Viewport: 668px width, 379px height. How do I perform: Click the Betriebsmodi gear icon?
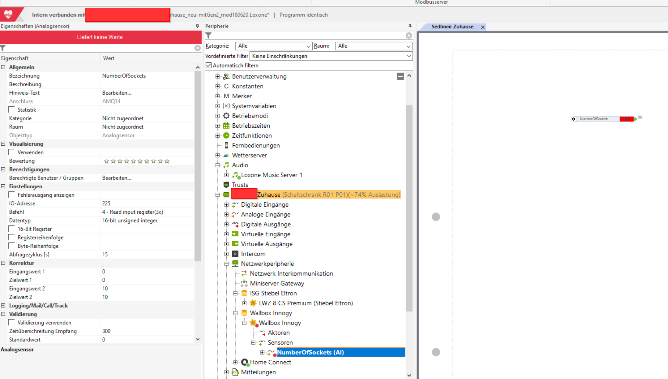pyautogui.click(x=226, y=116)
